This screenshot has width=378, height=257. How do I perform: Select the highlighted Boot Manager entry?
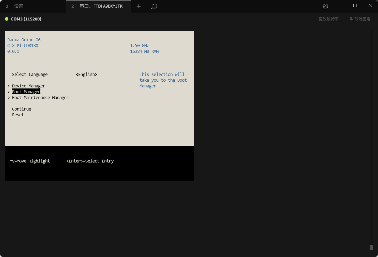(x=26, y=92)
